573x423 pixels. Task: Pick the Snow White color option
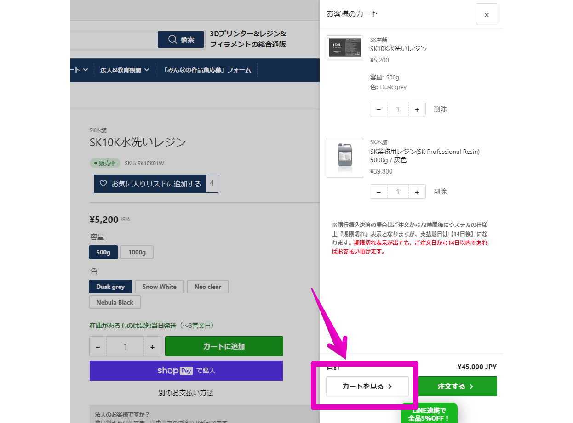(159, 287)
